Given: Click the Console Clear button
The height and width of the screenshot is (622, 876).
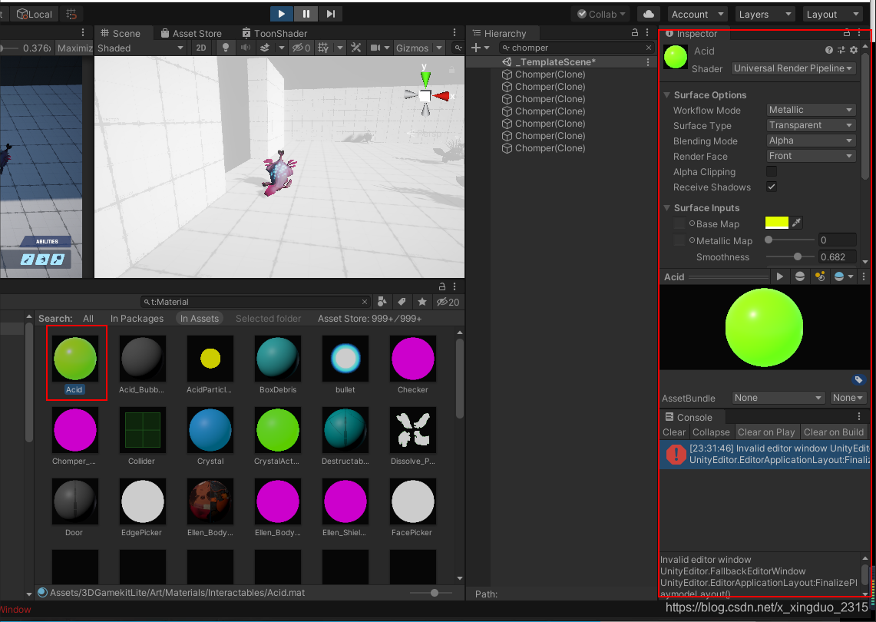Looking at the screenshot, I should (x=674, y=432).
